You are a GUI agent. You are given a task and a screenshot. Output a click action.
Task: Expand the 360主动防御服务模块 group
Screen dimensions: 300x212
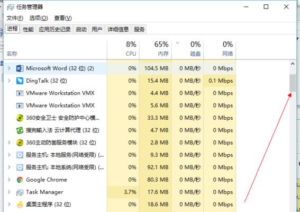[x=9, y=143]
